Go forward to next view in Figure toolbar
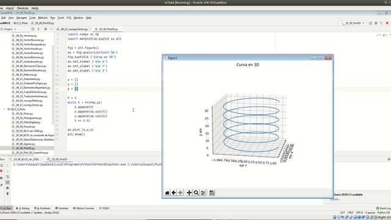Image resolution: width=391 pixels, height=220 pixels. tap(180, 193)
